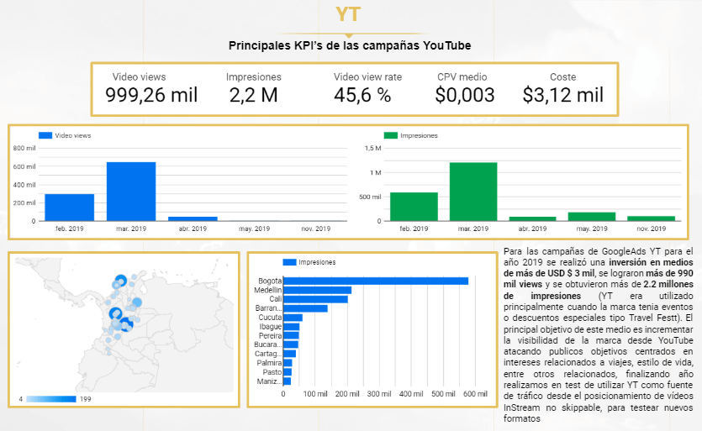Select the CPV medio value $0,003
Image resolution: width=702 pixels, height=431 pixels.
pos(465,95)
